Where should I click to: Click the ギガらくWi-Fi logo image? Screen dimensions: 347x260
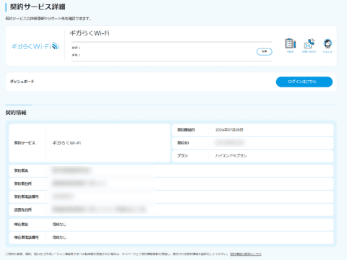[35, 46]
